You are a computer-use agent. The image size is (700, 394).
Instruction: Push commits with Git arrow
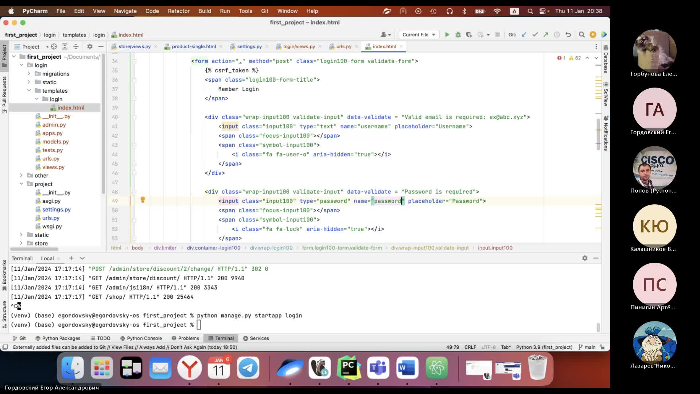[546, 35]
